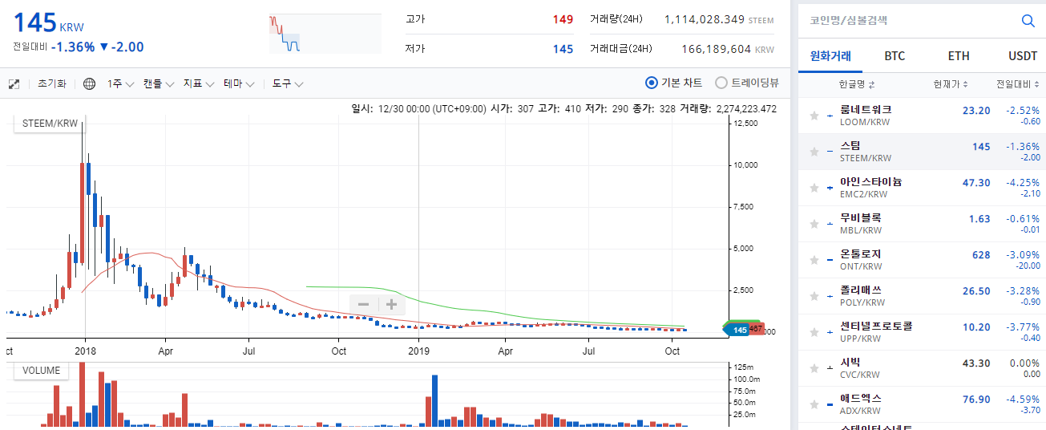Click the globe timezone icon
The height and width of the screenshot is (430, 1046).
(x=90, y=84)
